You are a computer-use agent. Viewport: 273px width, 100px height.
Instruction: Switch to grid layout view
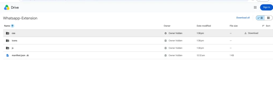268,18
